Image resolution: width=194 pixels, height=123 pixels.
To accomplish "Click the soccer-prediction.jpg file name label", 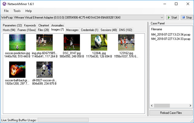I will [x=17, y=53].
